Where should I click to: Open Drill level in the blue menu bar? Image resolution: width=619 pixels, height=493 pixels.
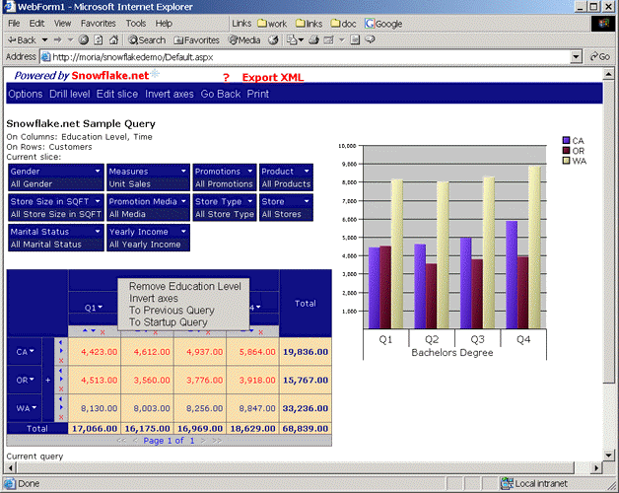point(69,94)
